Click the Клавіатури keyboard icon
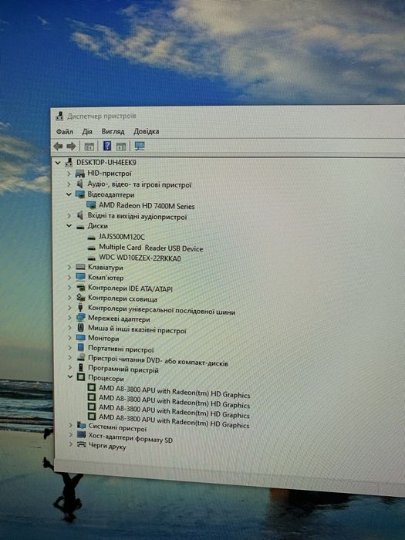405x540 pixels. click(80, 267)
